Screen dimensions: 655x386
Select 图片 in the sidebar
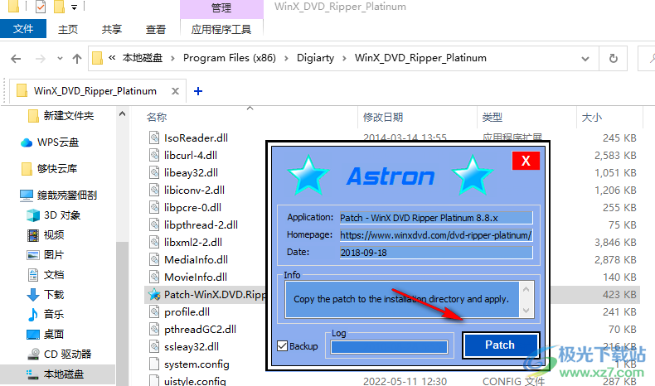53,255
